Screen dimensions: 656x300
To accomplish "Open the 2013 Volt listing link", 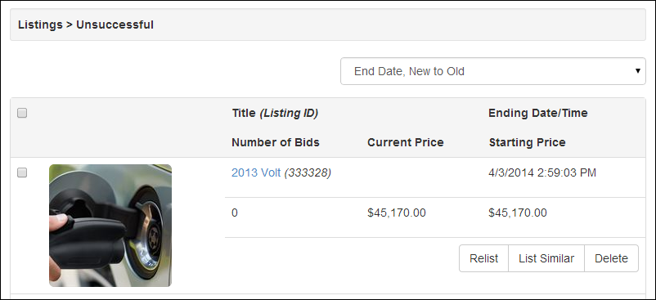I will (256, 172).
